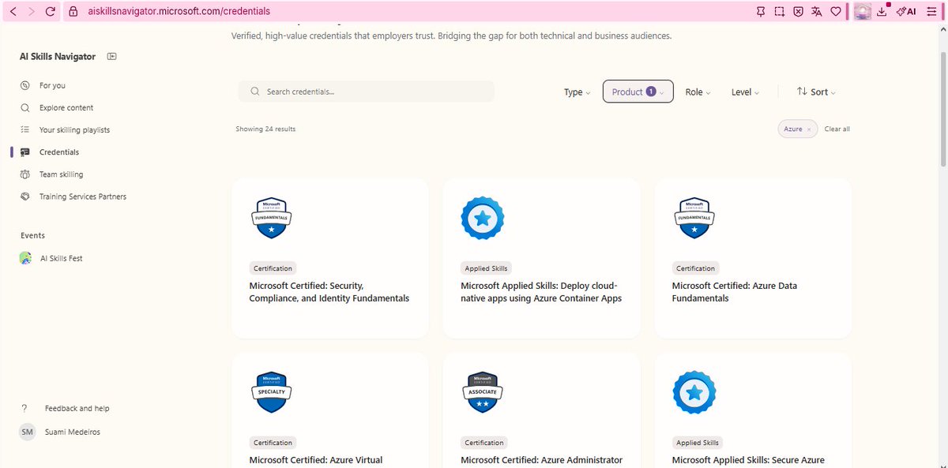
Task: Select Credentials in sidebar
Action: (59, 152)
